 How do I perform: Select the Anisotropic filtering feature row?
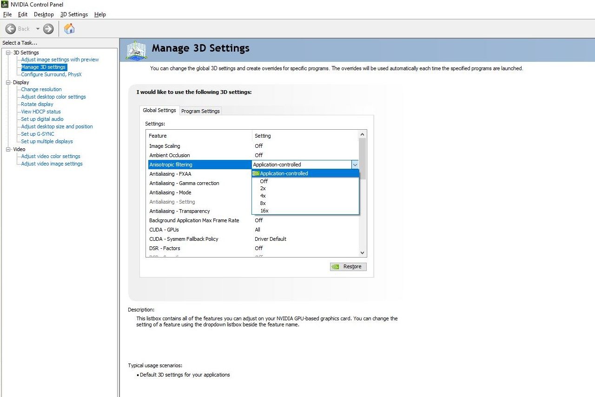tap(200, 165)
